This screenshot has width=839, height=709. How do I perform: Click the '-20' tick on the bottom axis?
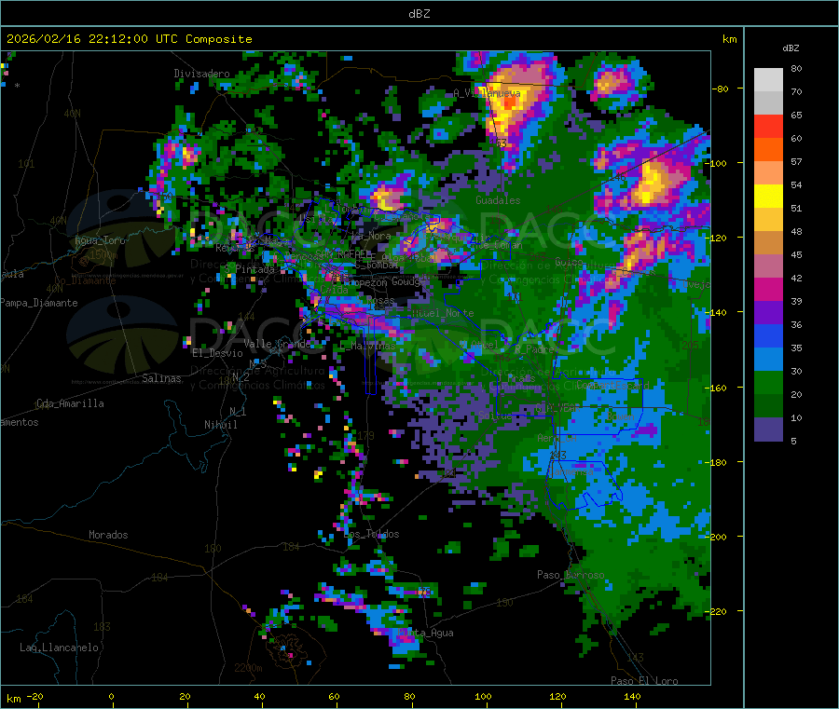click(x=35, y=696)
